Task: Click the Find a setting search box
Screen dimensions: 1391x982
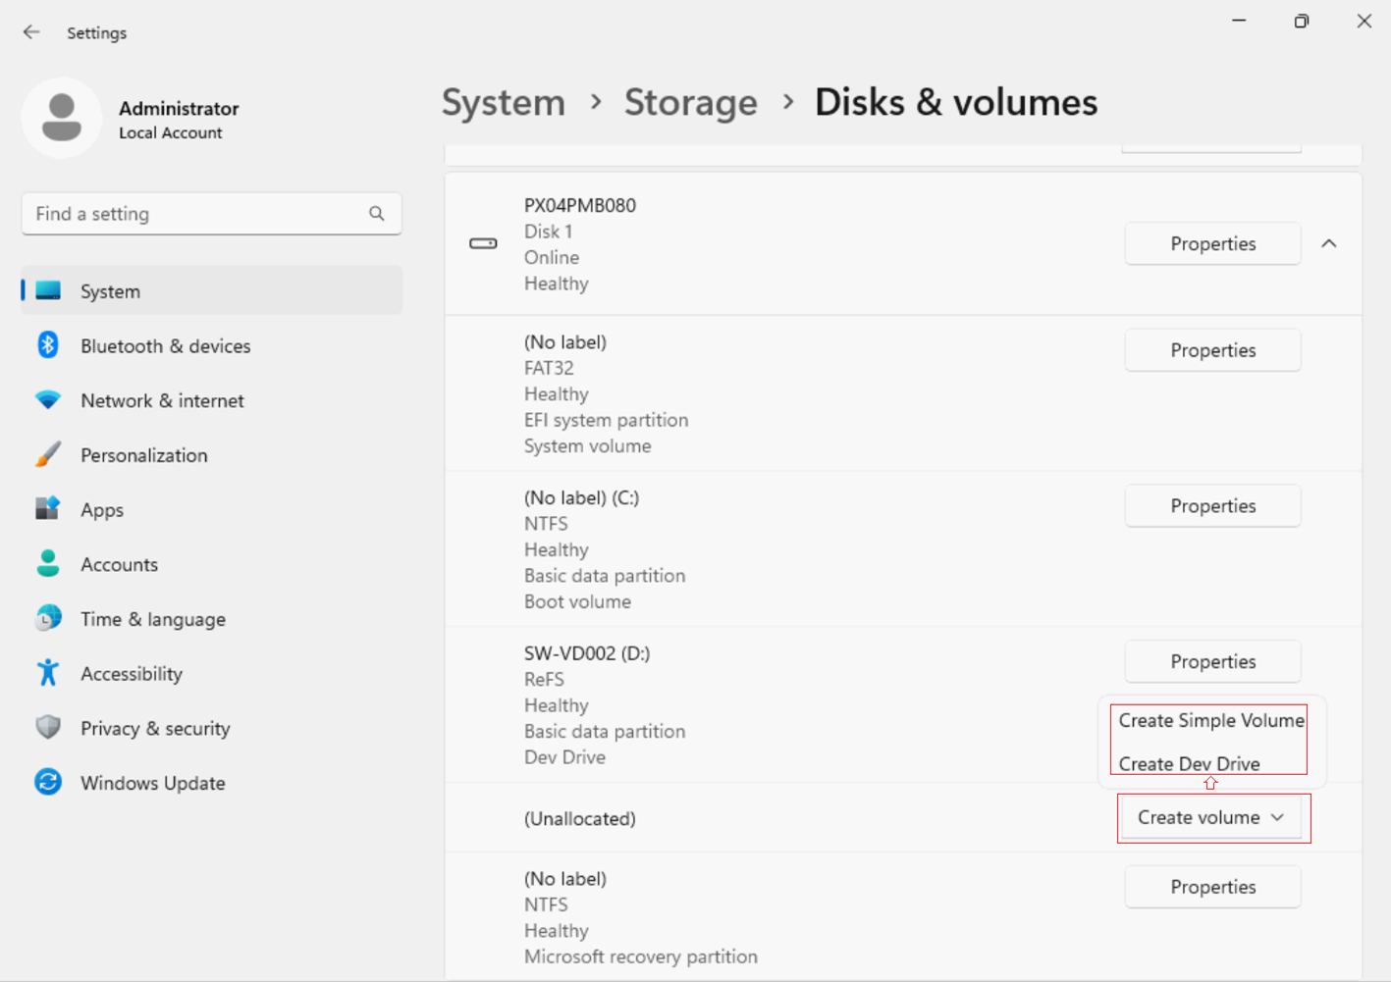Action: coord(196,214)
